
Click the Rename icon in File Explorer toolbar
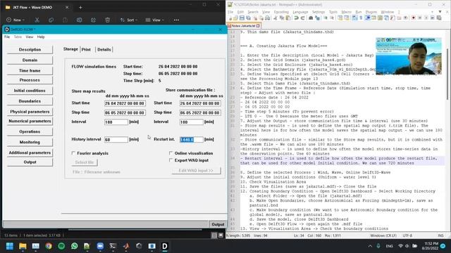(79, 20)
